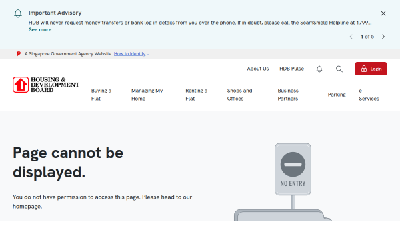The height and width of the screenshot is (250, 400).
Task: Open e-Services menu
Action: click(369, 95)
